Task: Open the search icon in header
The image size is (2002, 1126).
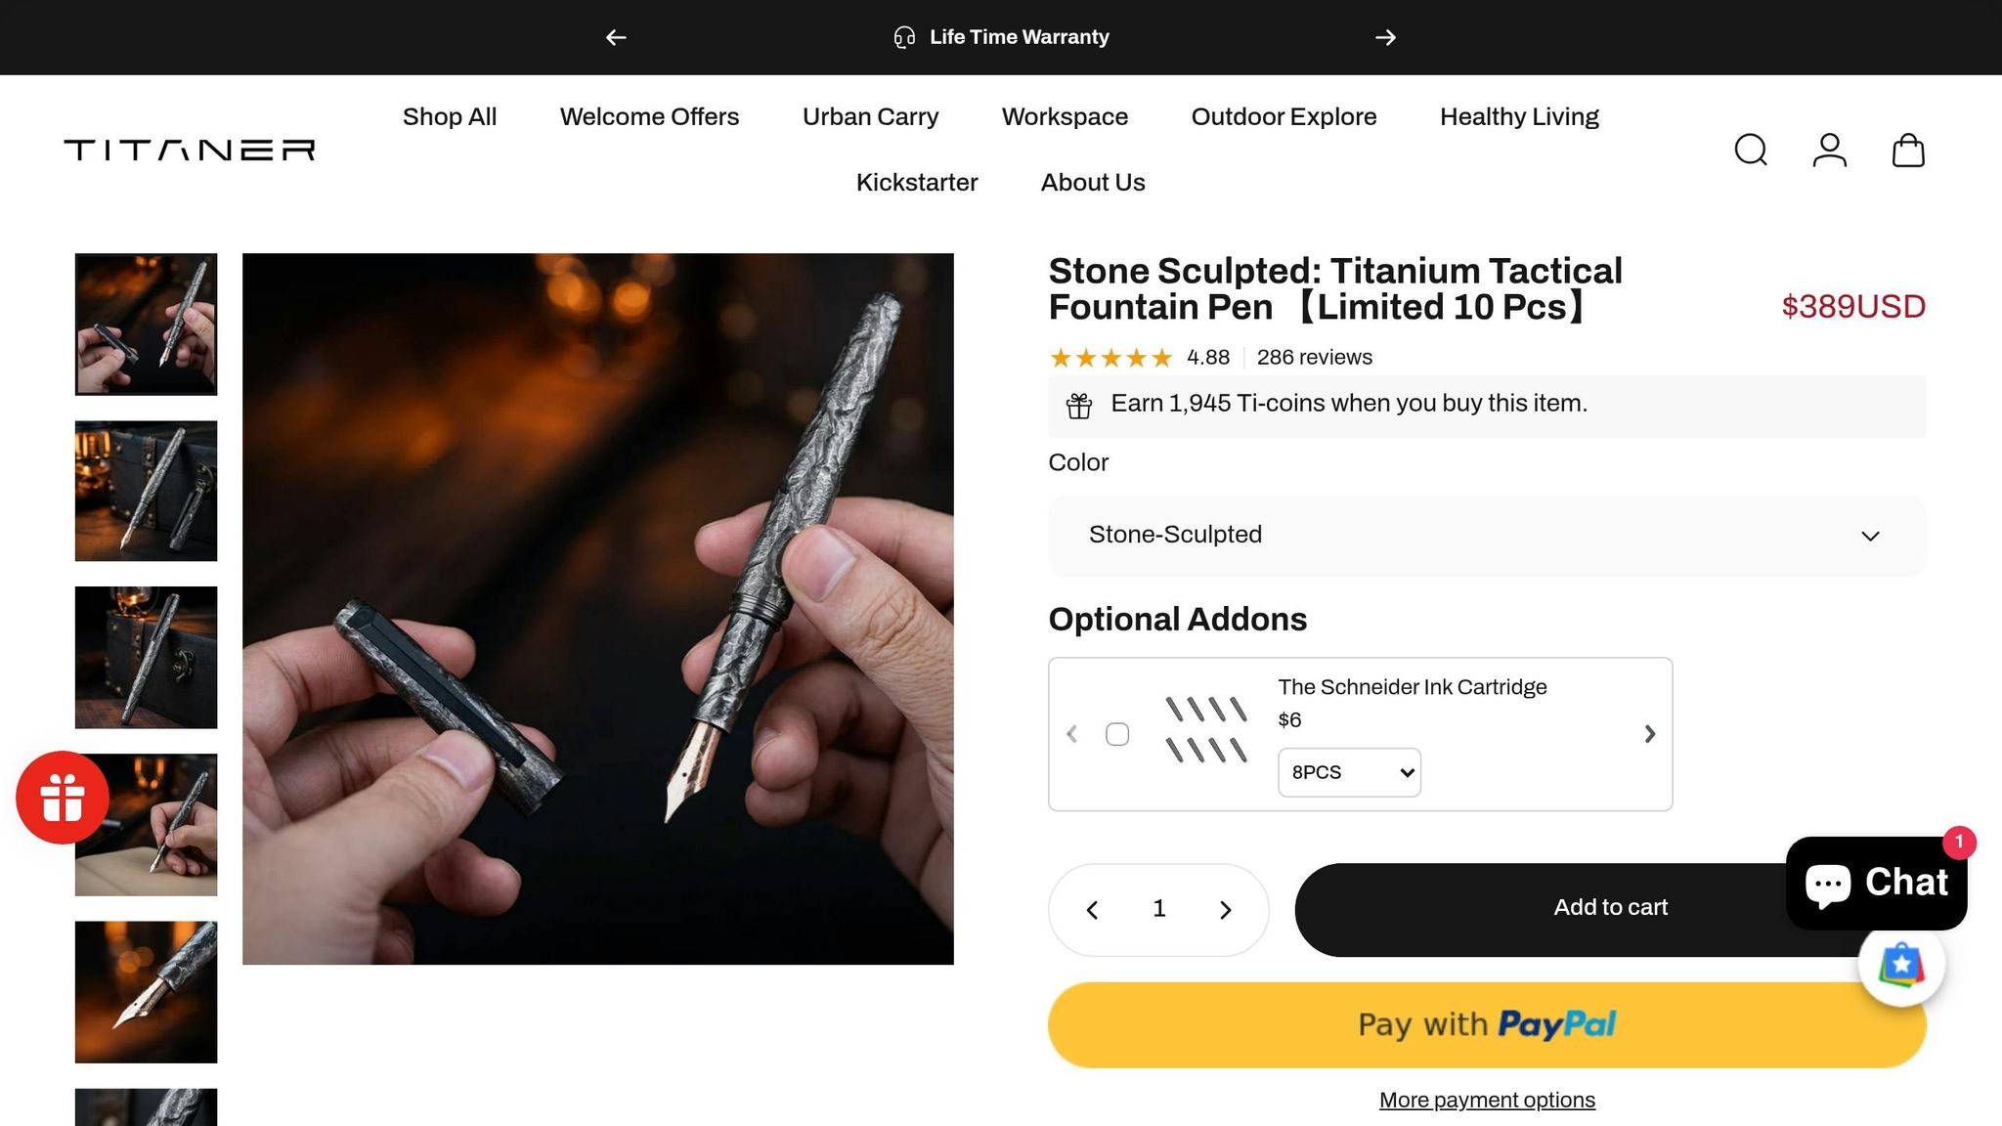Action: (x=1750, y=151)
